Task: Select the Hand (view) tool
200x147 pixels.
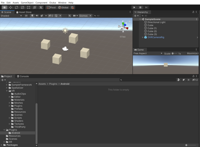Action: coord(4,7)
